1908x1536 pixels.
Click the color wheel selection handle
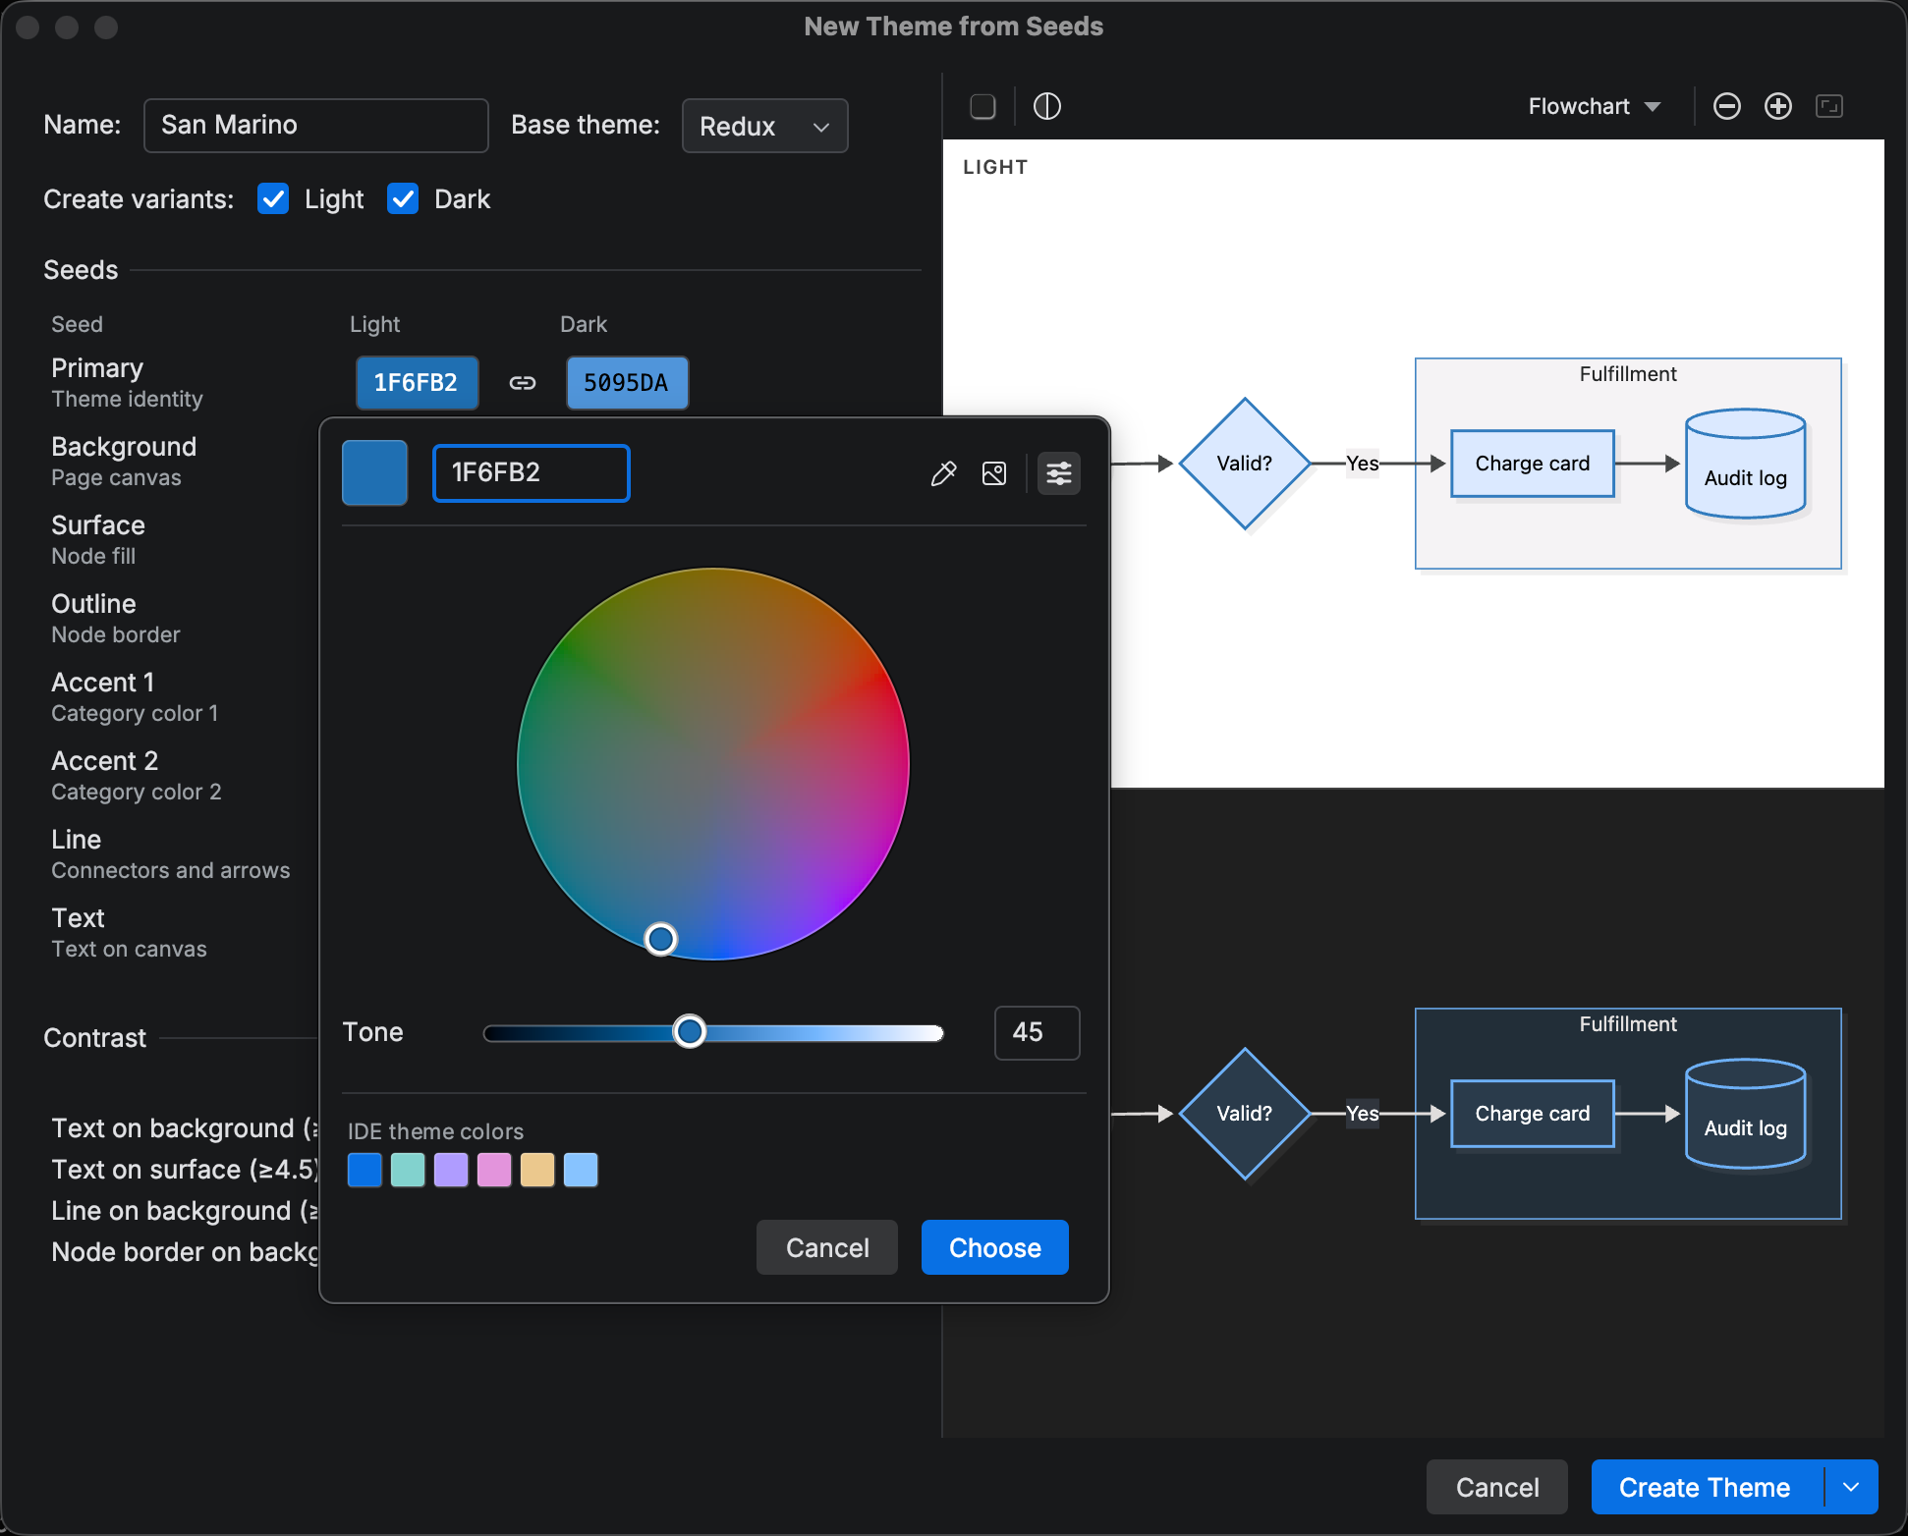[x=661, y=939]
